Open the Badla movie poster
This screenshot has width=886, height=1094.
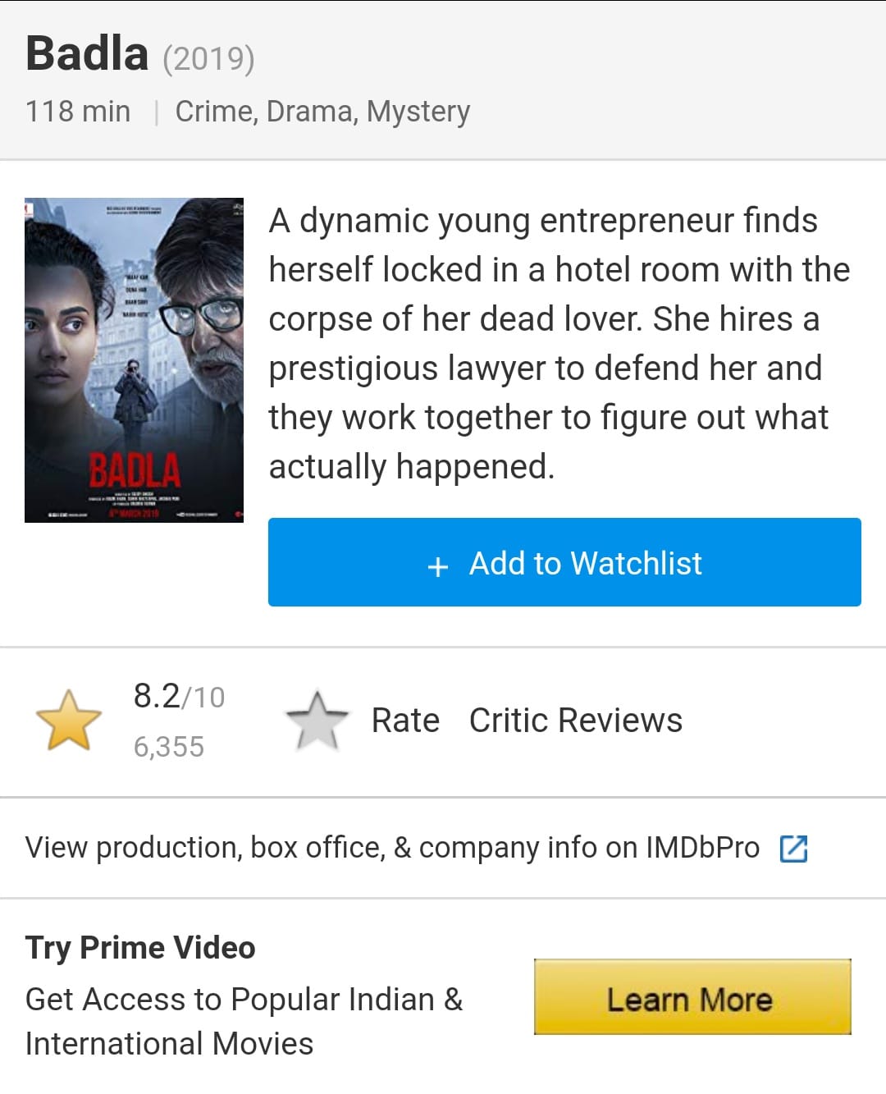click(134, 359)
